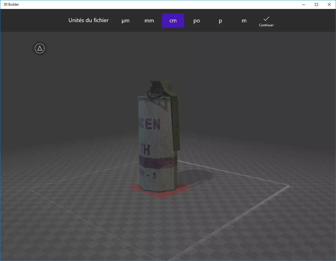Select the cm file unit

tap(173, 21)
